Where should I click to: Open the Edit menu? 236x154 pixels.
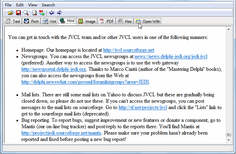[20, 5]
